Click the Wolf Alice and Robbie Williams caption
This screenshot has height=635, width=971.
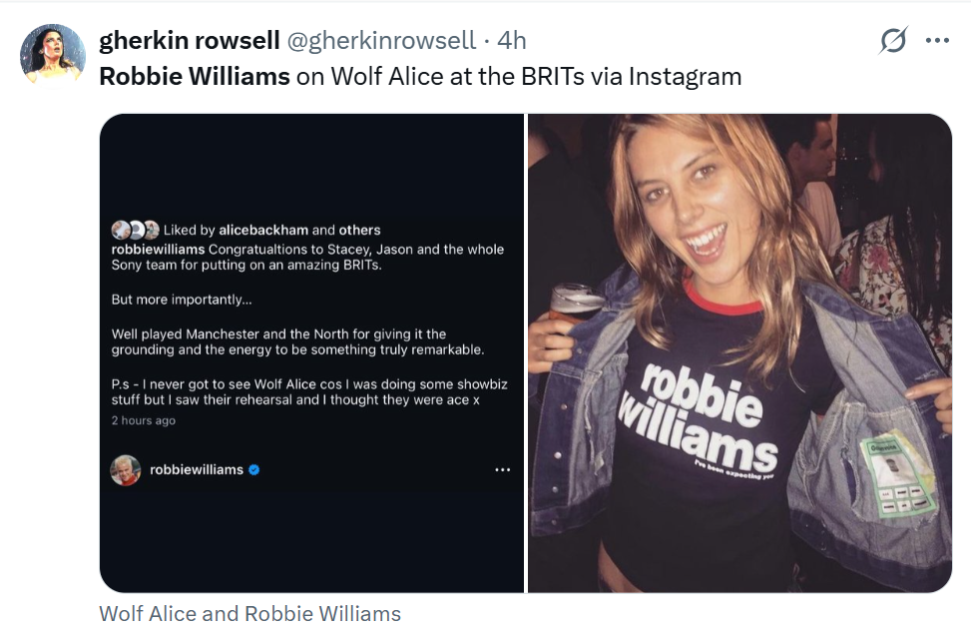(x=249, y=614)
